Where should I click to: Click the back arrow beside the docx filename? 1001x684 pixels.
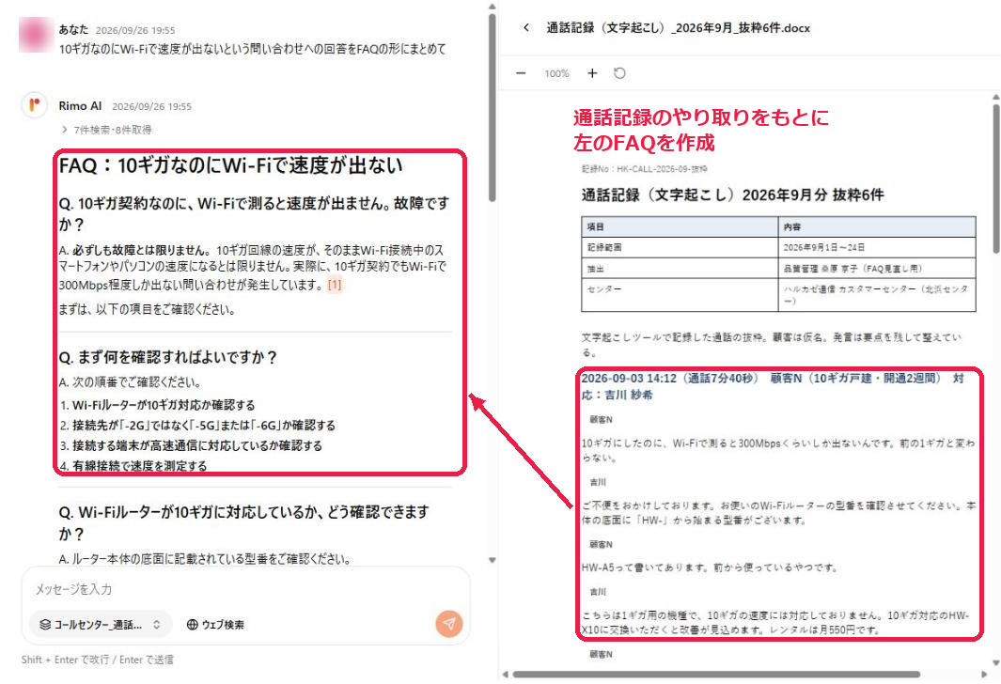pyautogui.click(x=526, y=27)
